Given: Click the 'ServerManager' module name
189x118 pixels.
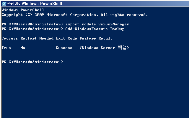Looking at the screenshot, I should [x=114, y=24].
